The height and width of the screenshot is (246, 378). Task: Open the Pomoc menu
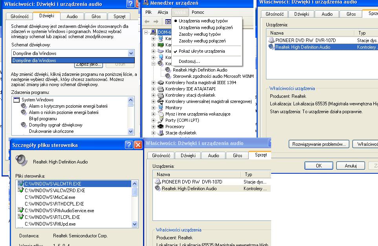click(x=198, y=12)
